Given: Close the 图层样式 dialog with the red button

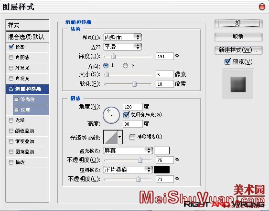Looking at the screenshot, I should tap(262, 7).
